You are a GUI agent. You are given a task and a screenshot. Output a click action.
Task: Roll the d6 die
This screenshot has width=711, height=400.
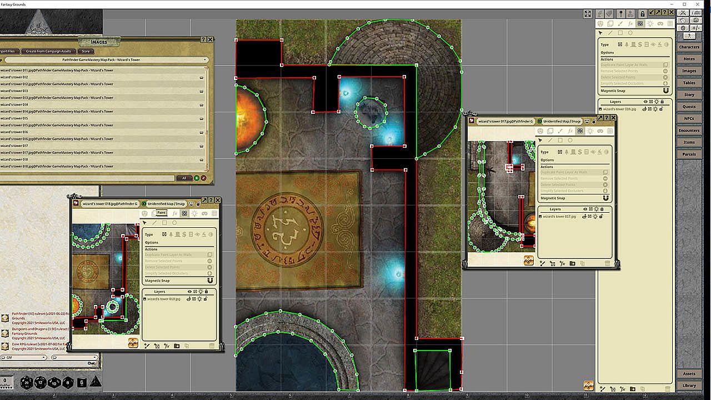[x=81, y=382]
